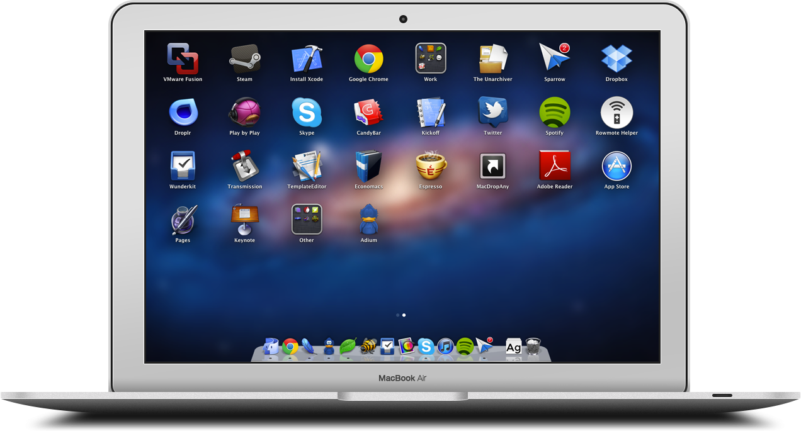This screenshot has width=801, height=431.
Task: Expand the Work folder
Action: 431,59
